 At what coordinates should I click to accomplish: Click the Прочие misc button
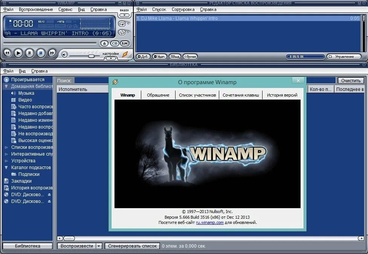click(190, 57)
